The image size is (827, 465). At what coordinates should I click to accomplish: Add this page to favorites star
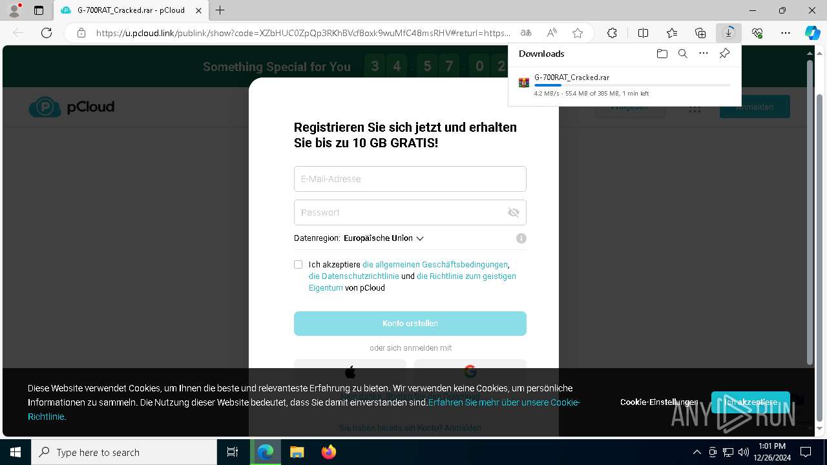pyautogui.click(x=578, y=33)
